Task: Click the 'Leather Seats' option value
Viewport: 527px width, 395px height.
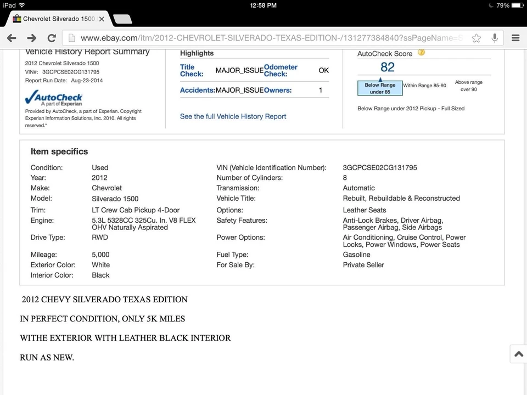Action: pos(365,210)
